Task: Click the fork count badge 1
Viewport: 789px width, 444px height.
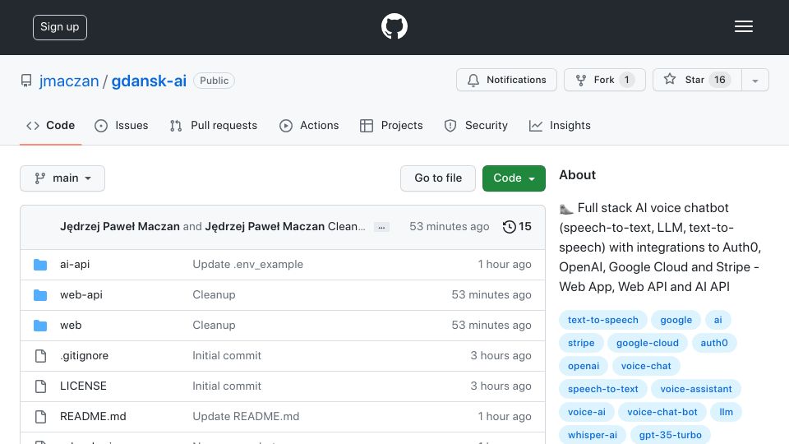Action: 626,80
